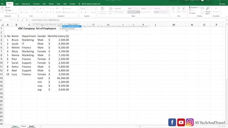Collapse the ribbon with the caret
The height and width of the screenshot is (128, 228).
coord(227,16)
